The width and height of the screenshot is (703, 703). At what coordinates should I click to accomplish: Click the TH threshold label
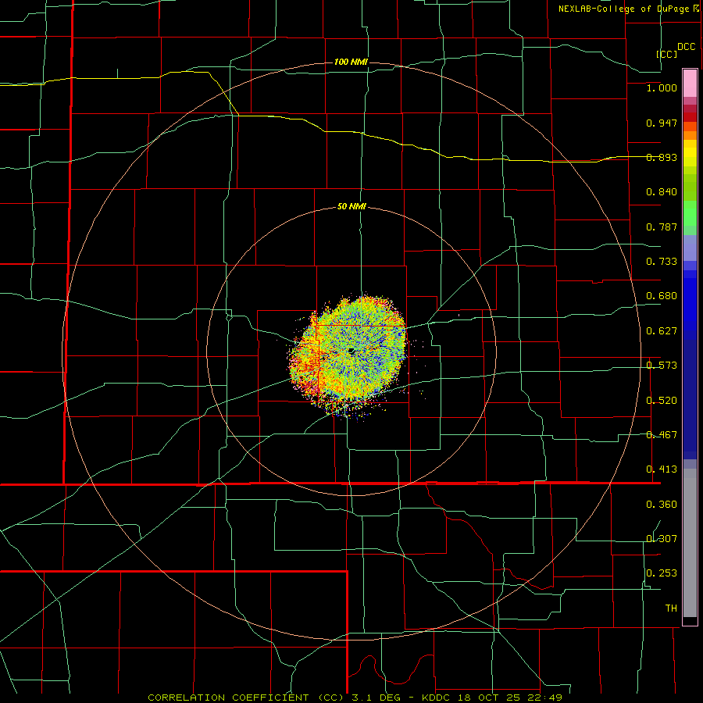click(671, 608)
